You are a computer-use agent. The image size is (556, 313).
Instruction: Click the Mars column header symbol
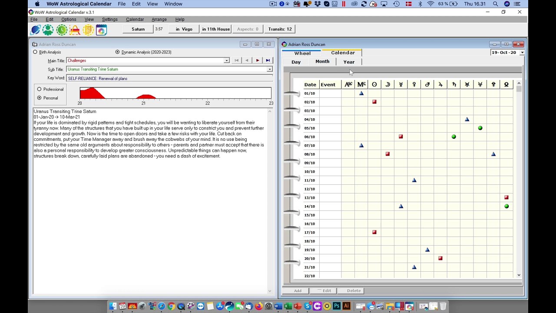(427, 84)
